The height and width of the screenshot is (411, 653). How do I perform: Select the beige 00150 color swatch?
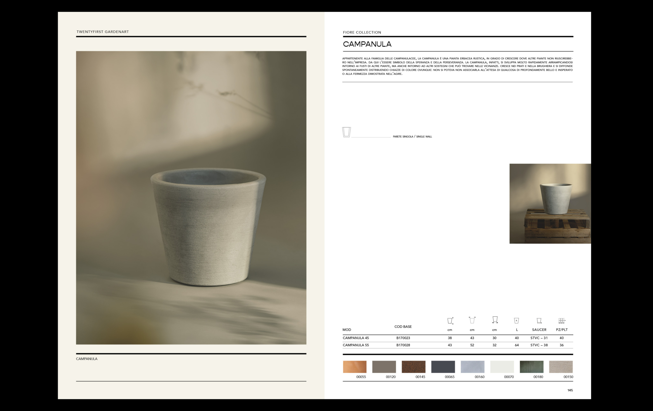[x=561, y=367]
